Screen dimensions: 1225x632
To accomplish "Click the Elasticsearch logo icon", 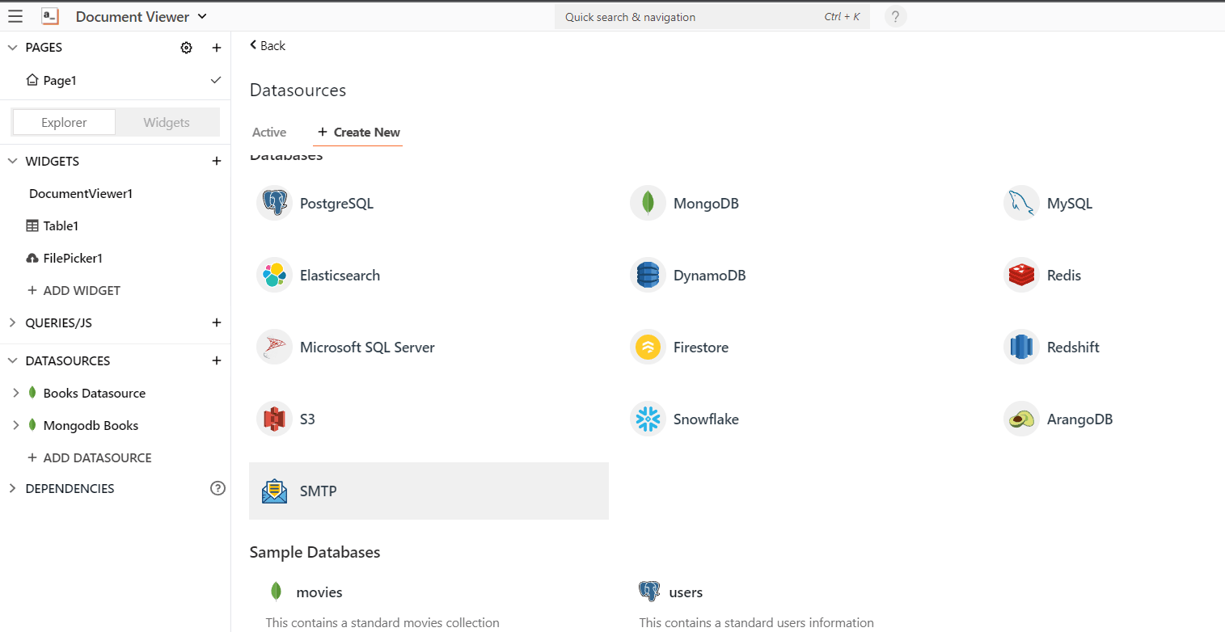I will click(274, 275).
